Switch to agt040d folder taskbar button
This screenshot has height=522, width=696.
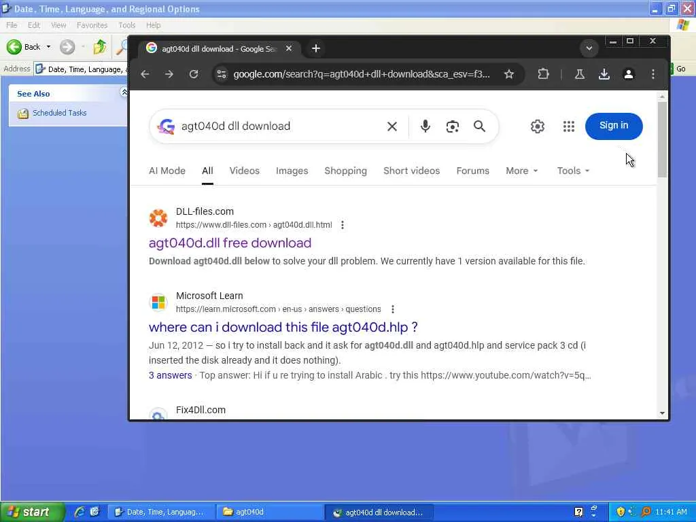click(269, 512)
